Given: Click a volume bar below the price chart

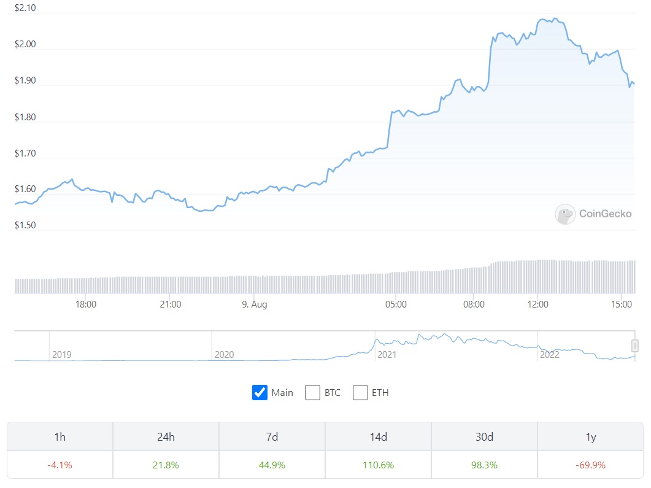Looking at the screenshot, I should pos(307,282).
